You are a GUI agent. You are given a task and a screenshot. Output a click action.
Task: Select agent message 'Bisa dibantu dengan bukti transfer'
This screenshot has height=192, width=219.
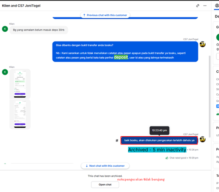125,51
